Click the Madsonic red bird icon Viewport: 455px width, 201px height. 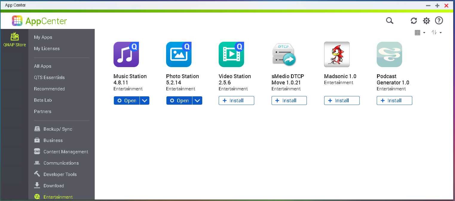pos(337,54)
